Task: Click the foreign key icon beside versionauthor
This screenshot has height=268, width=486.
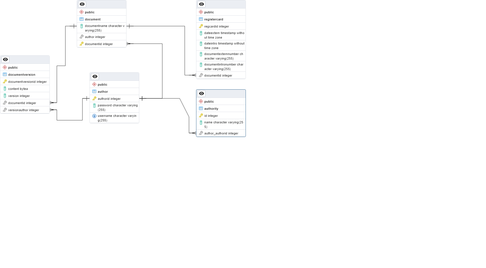Action: click(x=5, y=110)
